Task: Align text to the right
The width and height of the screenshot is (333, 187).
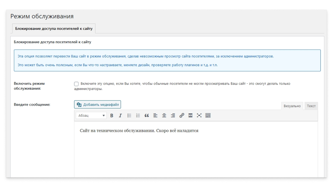Action: [173, 116]
